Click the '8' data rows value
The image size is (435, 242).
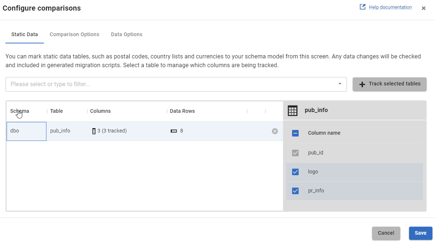click(x=181, y=131)
